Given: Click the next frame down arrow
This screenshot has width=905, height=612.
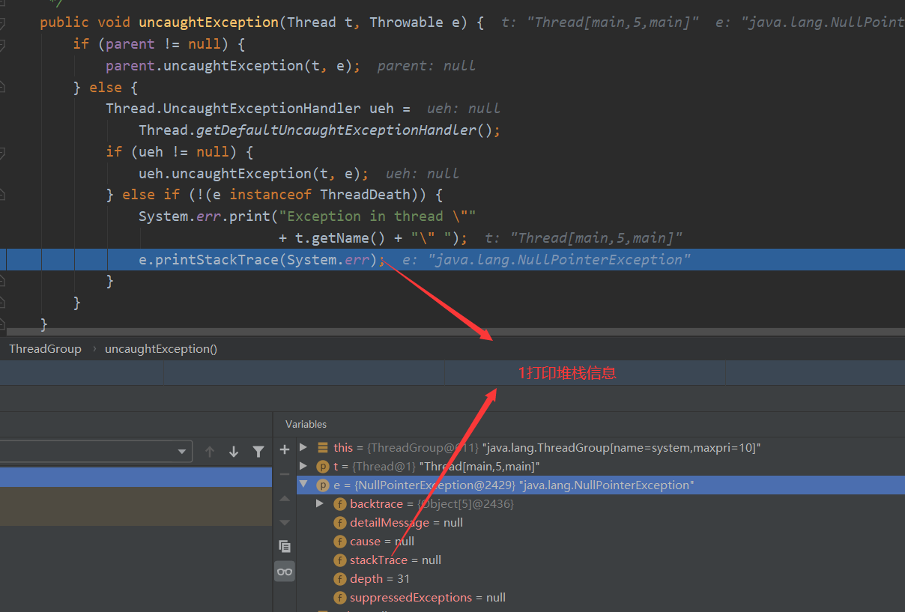Looking at the screenshot, I should tap(234, 452).
